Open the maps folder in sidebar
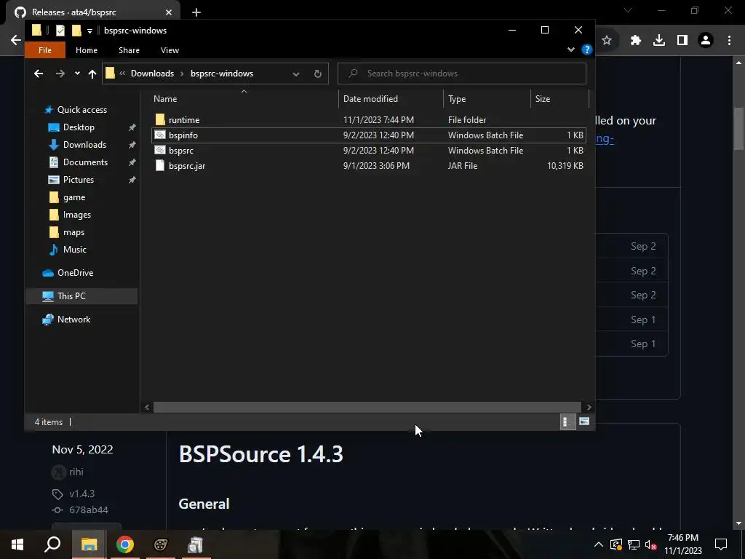This screenshot has width=745, height=559. coord(73,232)
